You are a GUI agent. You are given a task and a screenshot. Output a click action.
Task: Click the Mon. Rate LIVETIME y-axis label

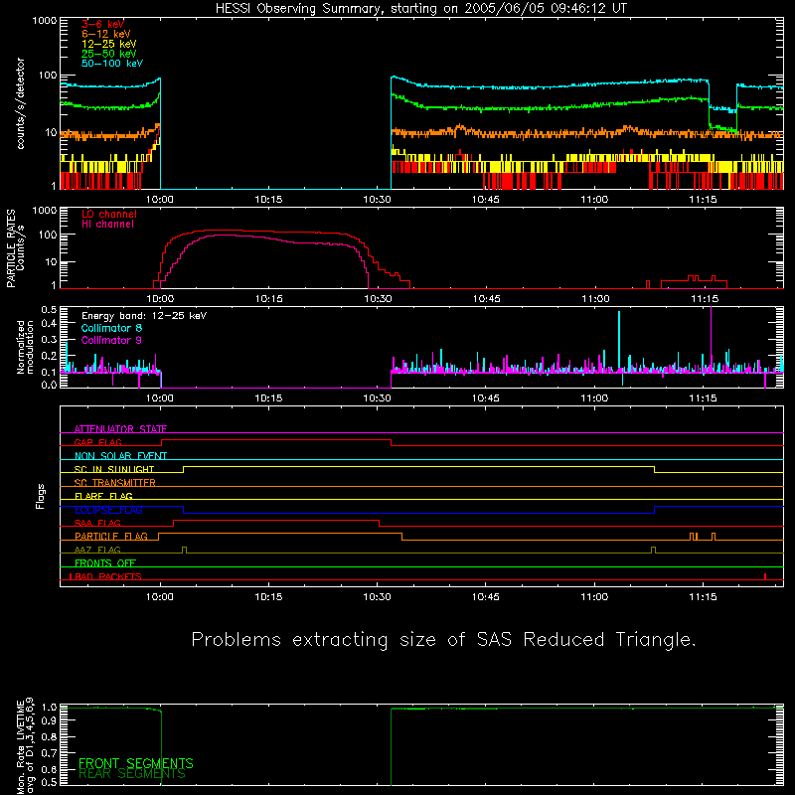[25, 745]
